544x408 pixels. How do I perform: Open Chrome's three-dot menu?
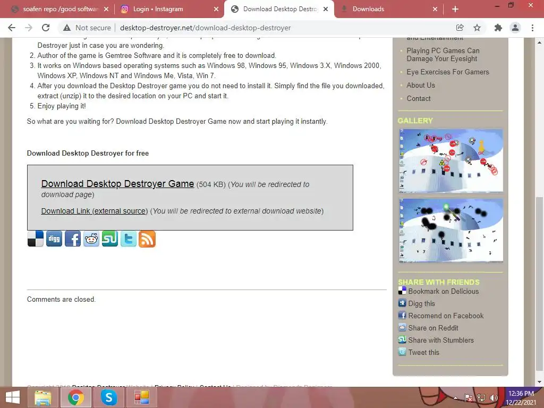click(532, 28)
